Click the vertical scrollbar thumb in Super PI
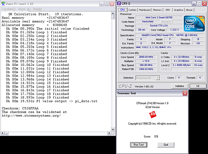 click(x=113, y=17)
